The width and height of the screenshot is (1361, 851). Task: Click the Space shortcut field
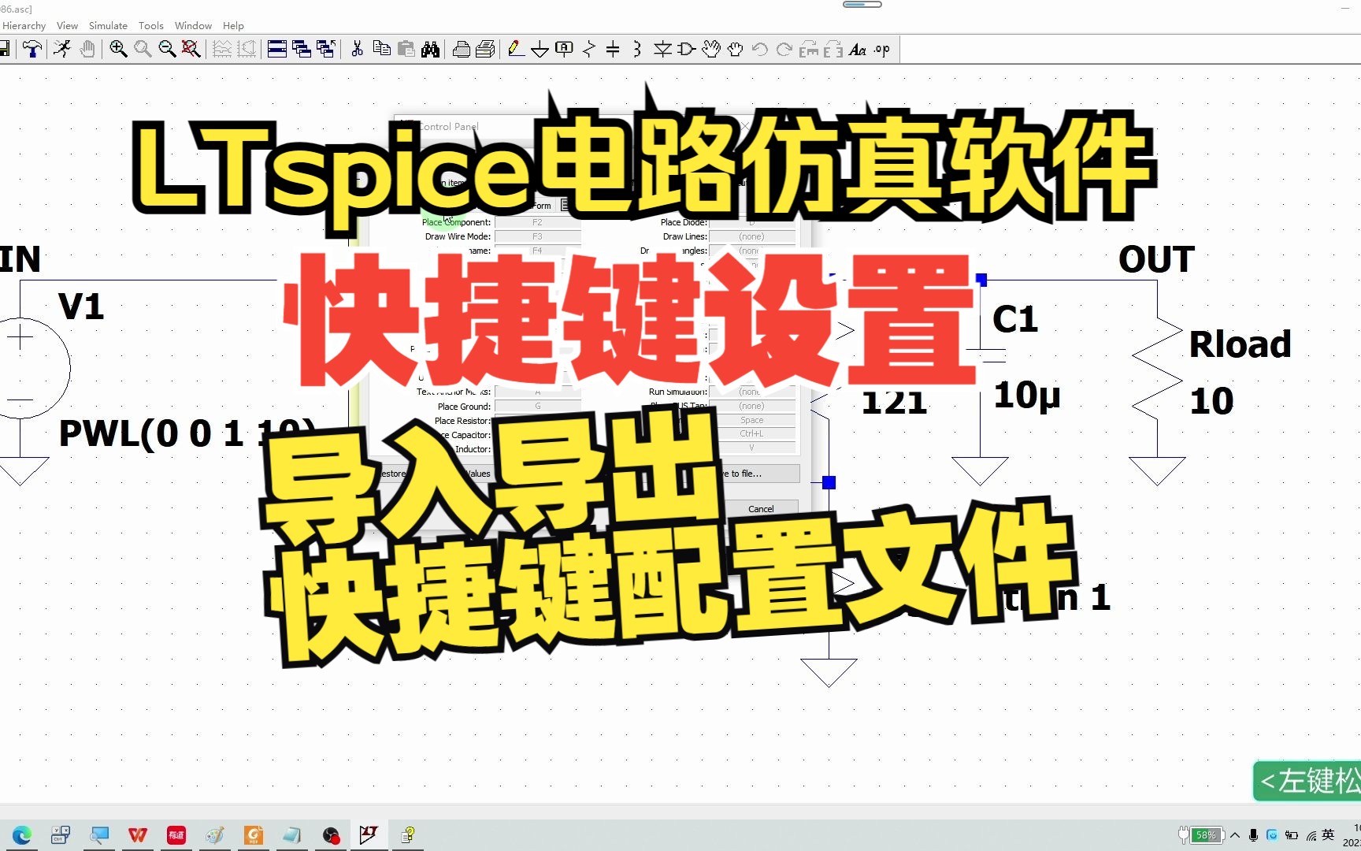click(751, 420)
